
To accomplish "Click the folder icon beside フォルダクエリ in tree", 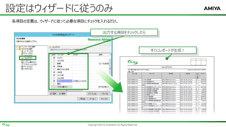I will click(x=22, y=58).
